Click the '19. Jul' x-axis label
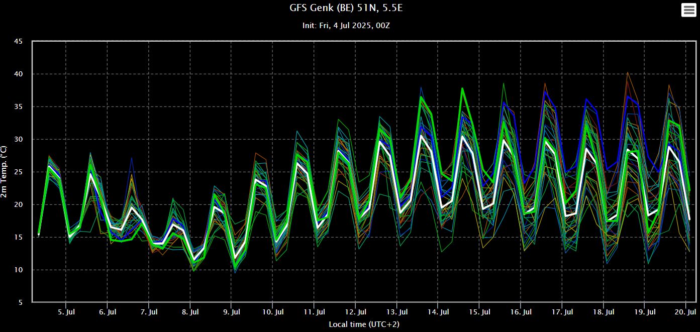The height and width of the screenshot is (332, 700). (644, 312)
